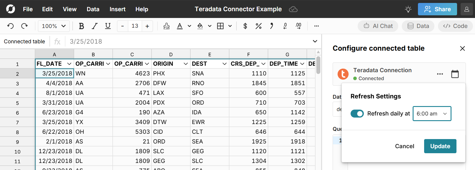475x170 pixels.
Task: Open the fill color dropdown arrow
Action: pos(210,26)
